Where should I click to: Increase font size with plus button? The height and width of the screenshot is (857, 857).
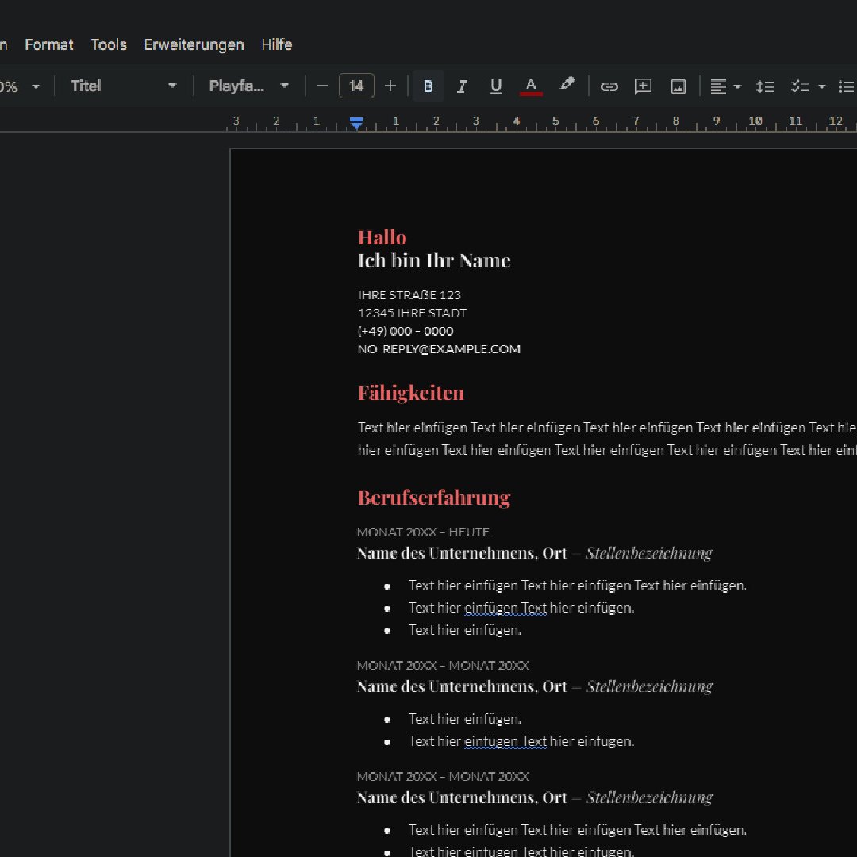[x=390, y=86]
